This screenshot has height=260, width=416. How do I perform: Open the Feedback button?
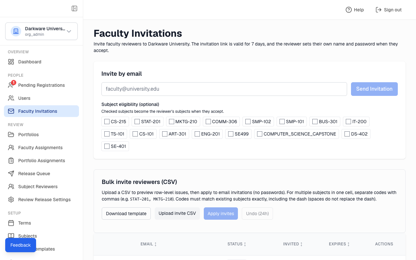20,245
